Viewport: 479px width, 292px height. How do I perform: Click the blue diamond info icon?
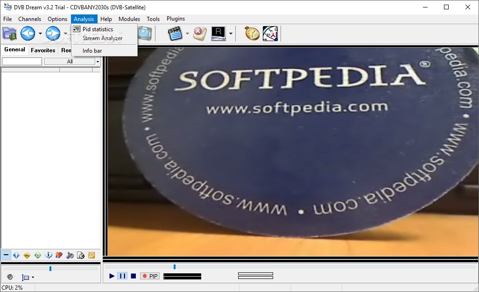(16, 255)
